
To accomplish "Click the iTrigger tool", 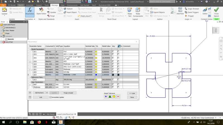I will pyautogui.click(x=189, y=16).
